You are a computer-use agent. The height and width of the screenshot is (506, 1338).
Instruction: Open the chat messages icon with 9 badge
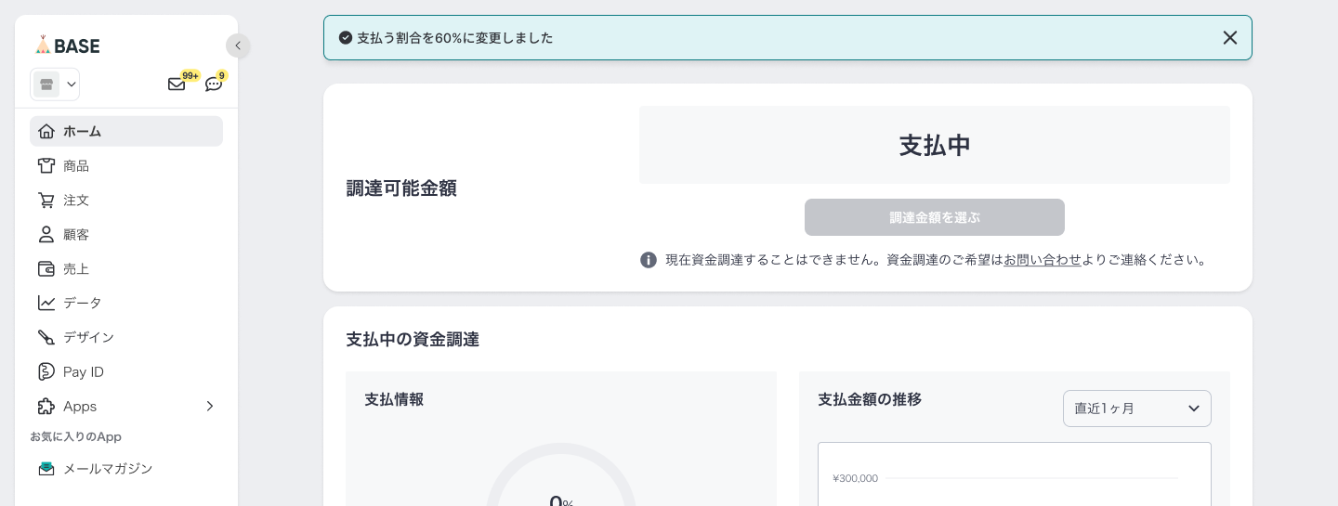pyautogui.click(x=214, y=84)
